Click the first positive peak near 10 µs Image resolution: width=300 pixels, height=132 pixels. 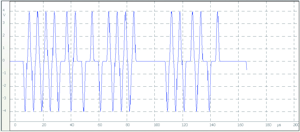pos(29,11)
